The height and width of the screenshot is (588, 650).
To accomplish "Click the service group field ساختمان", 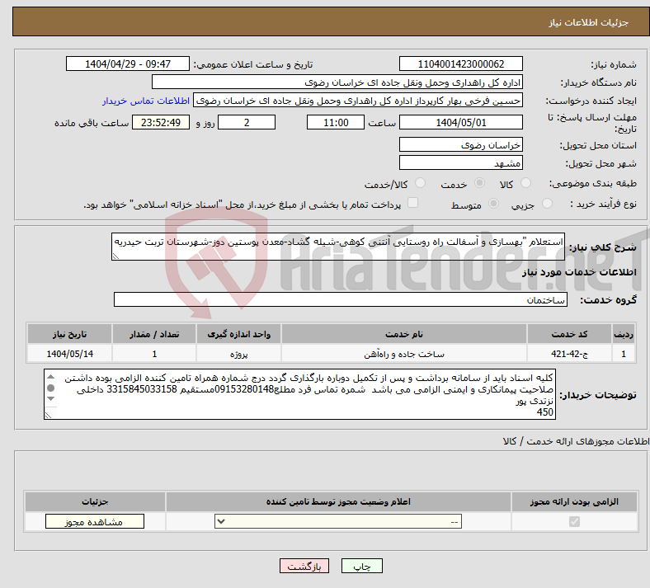I will (341, 299).
